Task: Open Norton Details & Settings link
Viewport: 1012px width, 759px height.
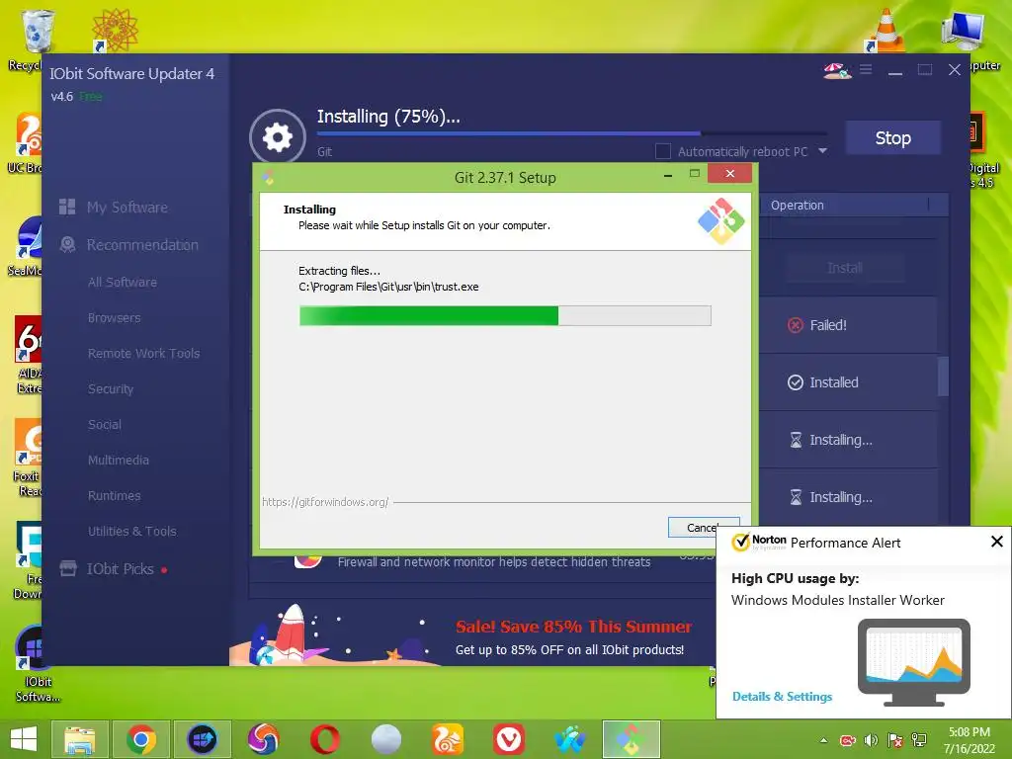Action: pyautogui.click(x=782, y=697)
